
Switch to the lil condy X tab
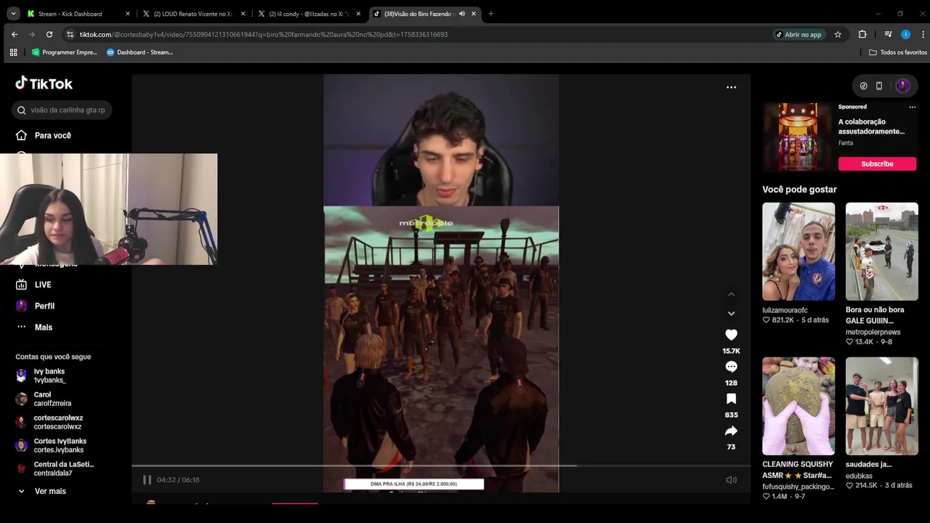click(x=308, y=14)
